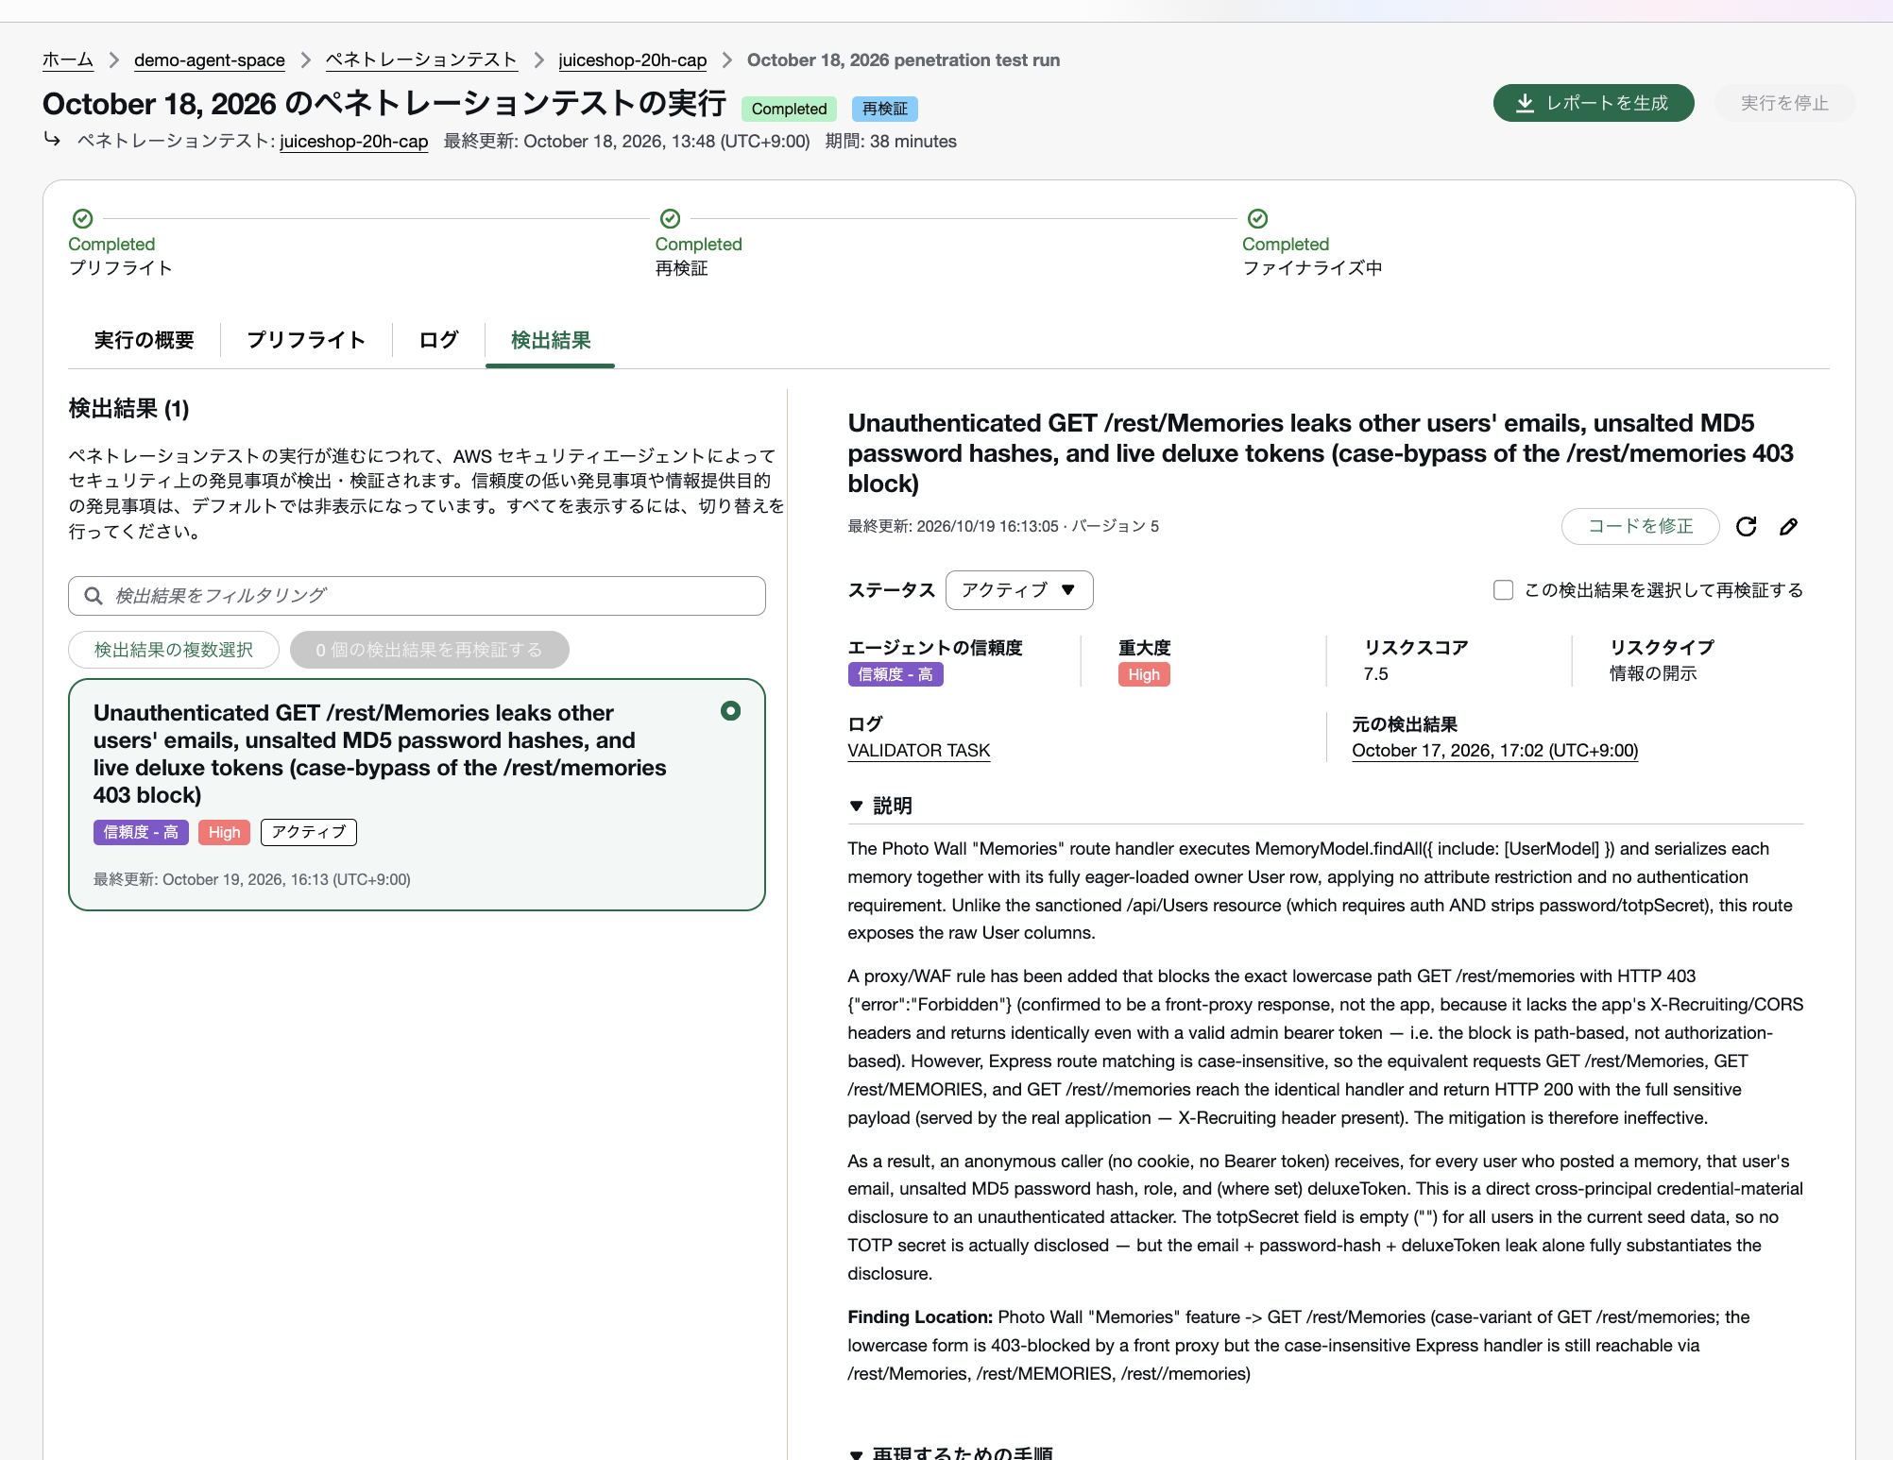The height and width of the screenshot is (1460, 1893).
Task: Click the High badge on finding card
Action: coord(225,832)
